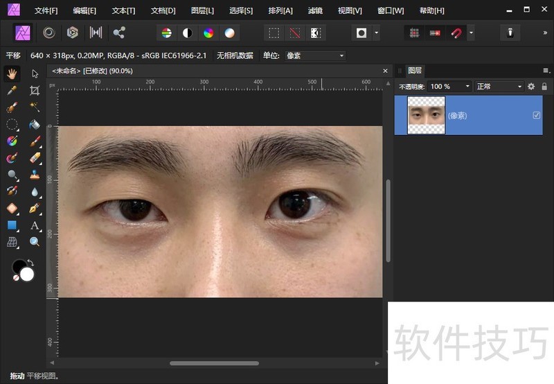Open the 文件[F] menu

[x=46, y=10]
